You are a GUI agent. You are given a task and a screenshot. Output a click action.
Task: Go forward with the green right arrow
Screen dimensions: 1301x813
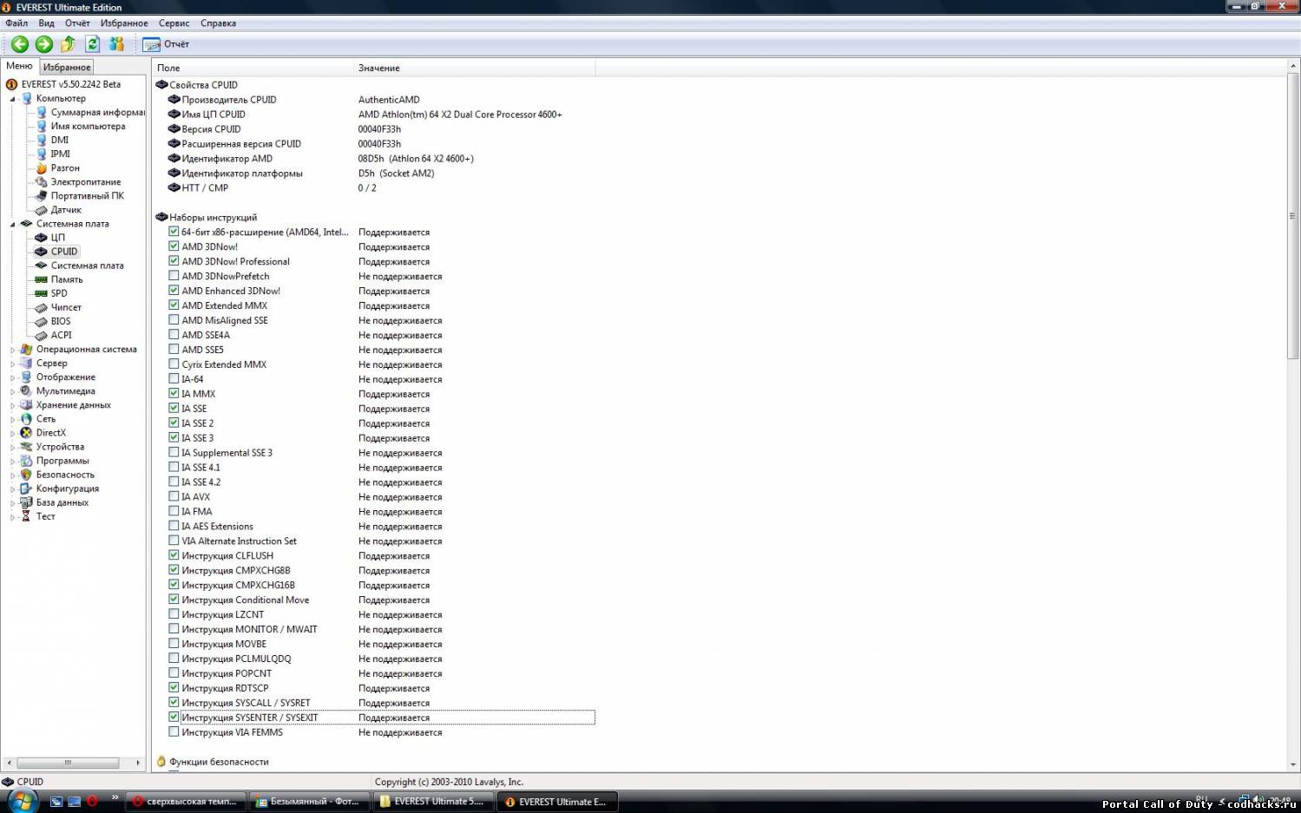(x=44, y=44)
